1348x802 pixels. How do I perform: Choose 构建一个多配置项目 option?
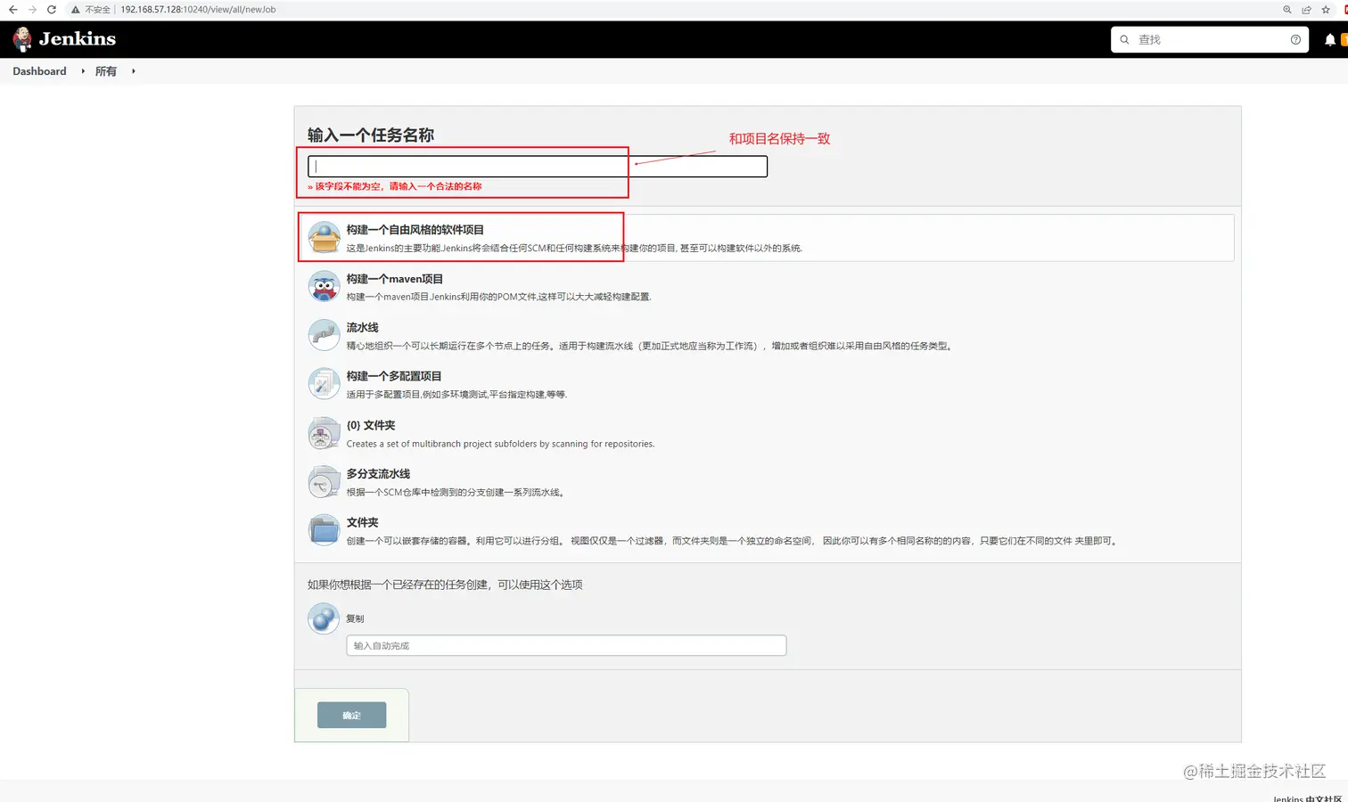pos(393,376)
